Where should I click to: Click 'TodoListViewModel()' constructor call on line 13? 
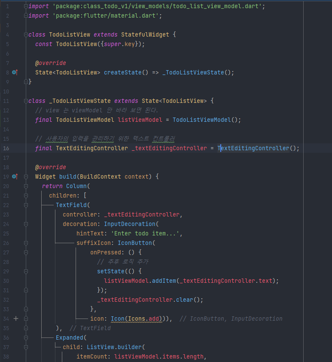(x=205, y=120)
